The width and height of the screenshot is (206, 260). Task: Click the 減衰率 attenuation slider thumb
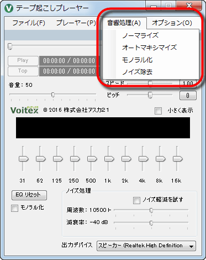[151, 223]
